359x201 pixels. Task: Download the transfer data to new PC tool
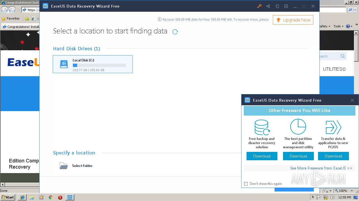(x=333, y=156)
